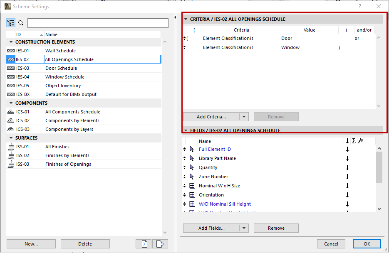Viewport: 389px width, 253px height.
Task: Click the sum sigma column header icon
Action: pos(354,141)
